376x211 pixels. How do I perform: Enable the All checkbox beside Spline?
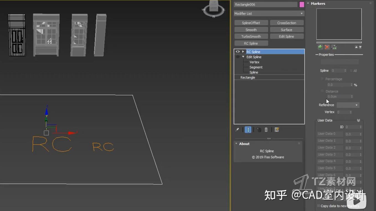[351, 71]
